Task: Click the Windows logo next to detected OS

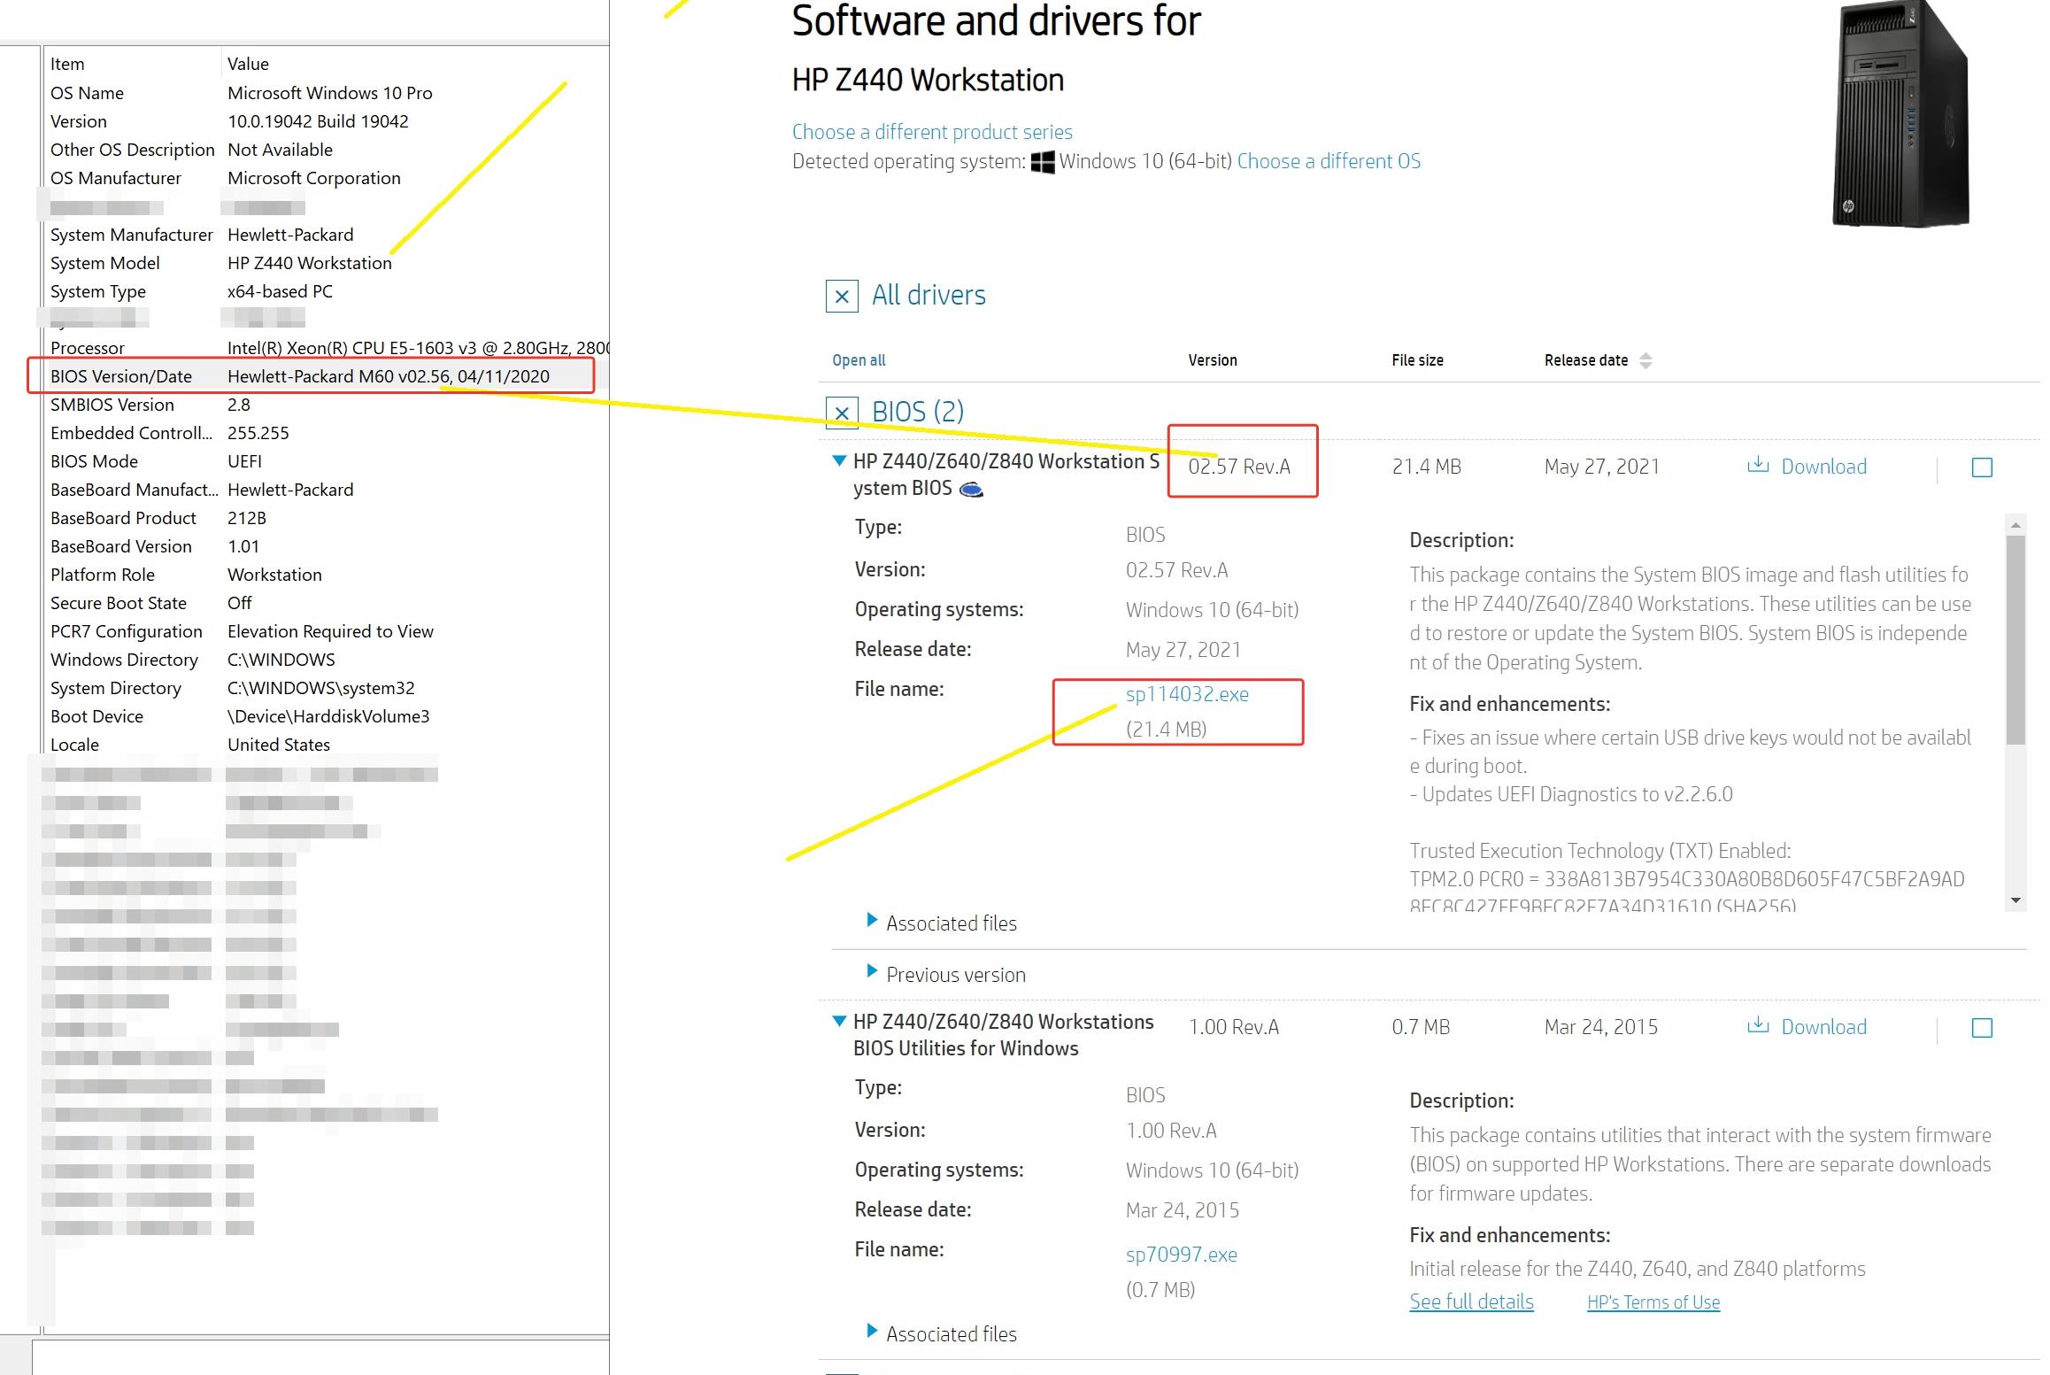Action: (x=1043, y=162)
